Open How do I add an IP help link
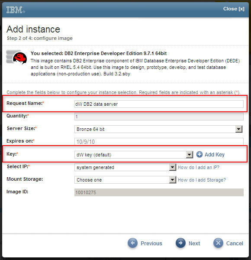Screen dimensions: 251x260 (x=199, y=167)
